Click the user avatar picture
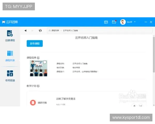Image resolution: width=155 pixels, height=124 pixels. pyautogui.click(x=123, y=22)
